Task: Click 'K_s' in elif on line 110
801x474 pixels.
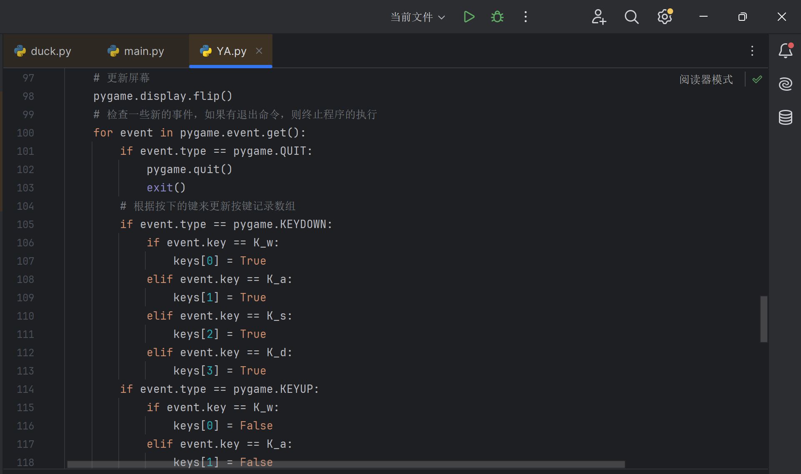Action: point(276,316)
